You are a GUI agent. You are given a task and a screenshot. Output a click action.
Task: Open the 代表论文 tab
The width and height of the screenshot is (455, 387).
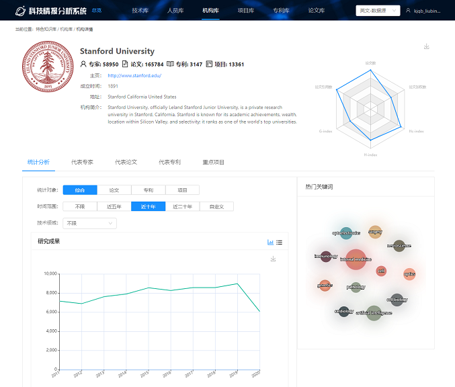(x=126, y=162)
